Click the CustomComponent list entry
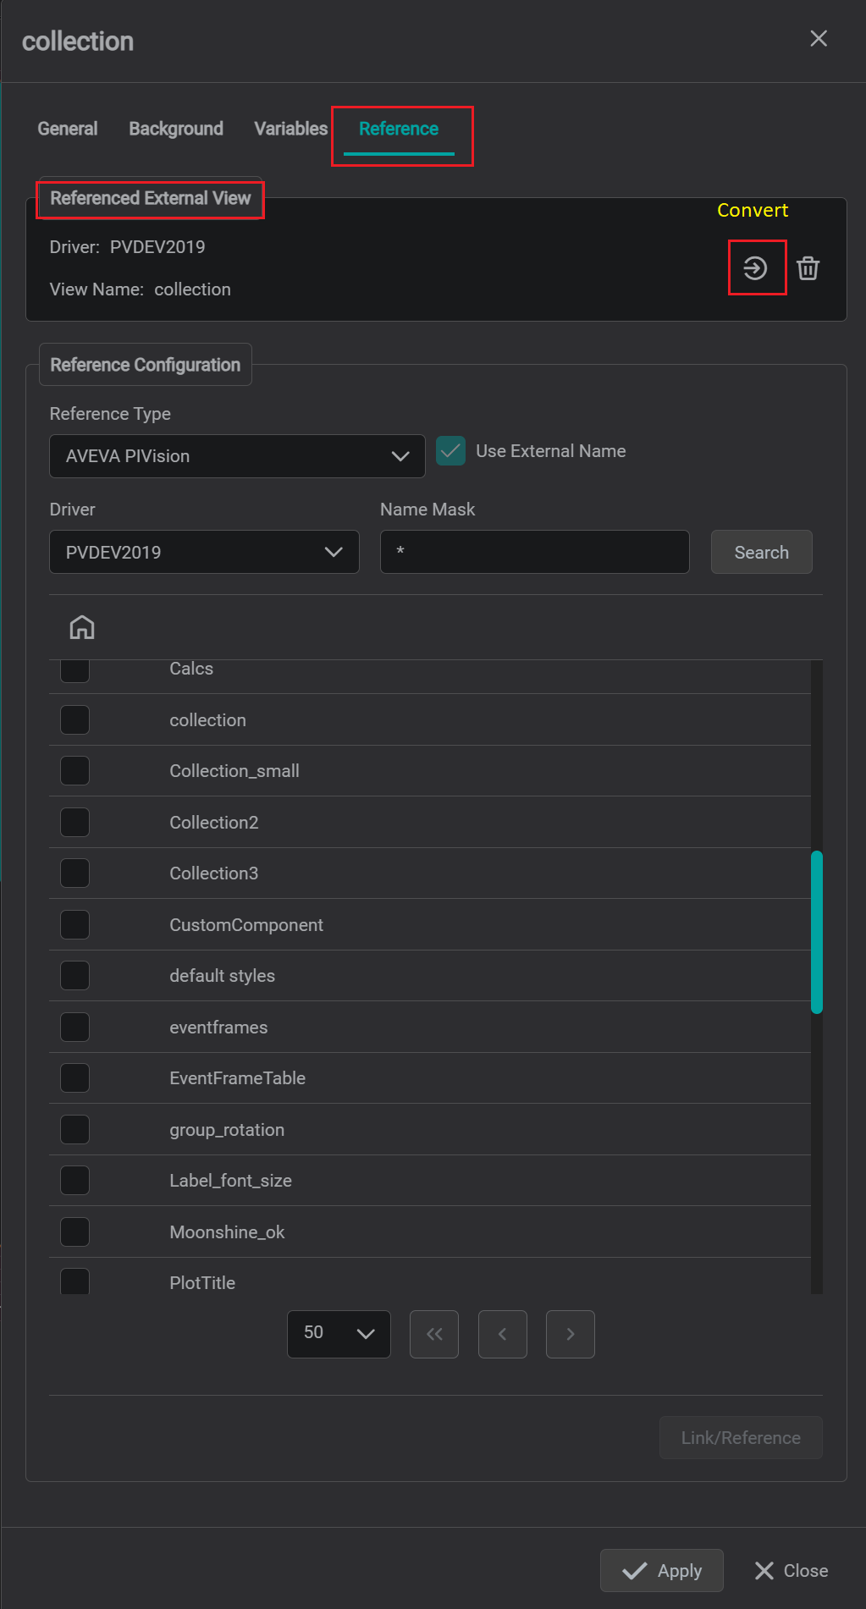866x1609 pixels. pyautogui.click(x=246, y=925)
